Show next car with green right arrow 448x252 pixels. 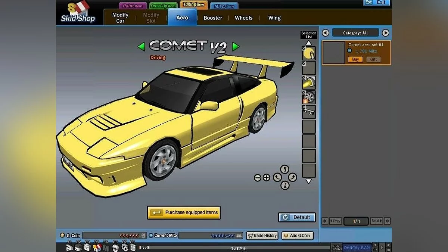tap(236, 47)
